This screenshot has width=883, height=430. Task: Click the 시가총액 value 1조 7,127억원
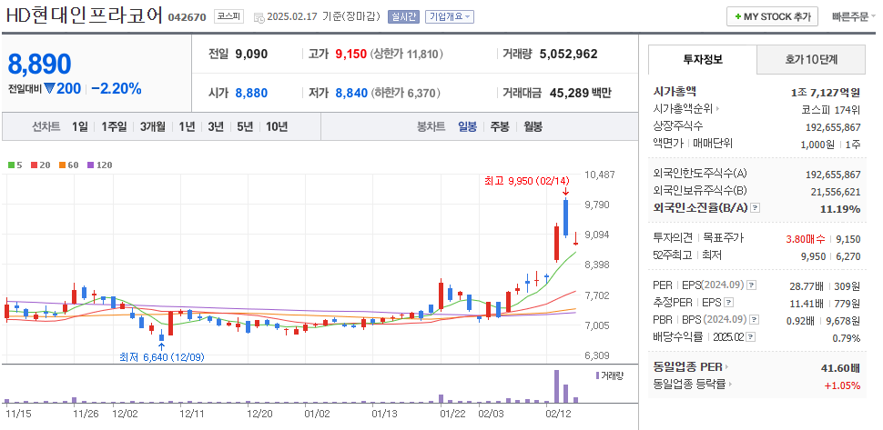click(x=826, y=93)
